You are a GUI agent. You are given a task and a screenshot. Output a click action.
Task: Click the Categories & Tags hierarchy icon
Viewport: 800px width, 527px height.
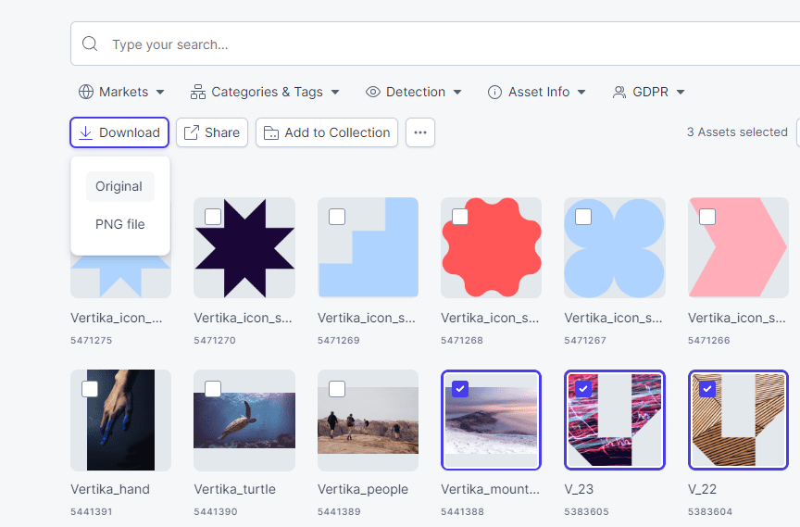point(198,92)
